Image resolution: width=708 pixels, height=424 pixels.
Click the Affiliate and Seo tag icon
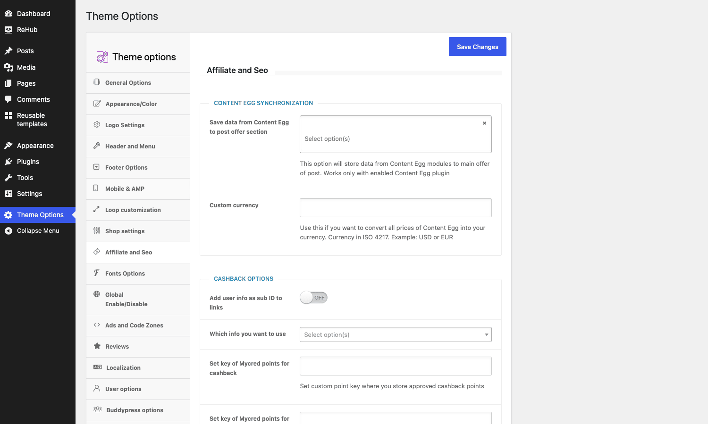[x=97, y=252]
